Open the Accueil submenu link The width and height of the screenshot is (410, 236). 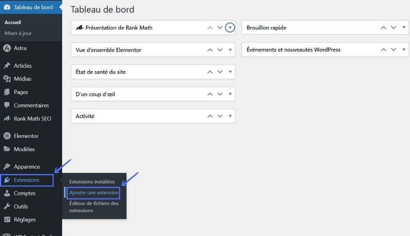coord(13,22)
